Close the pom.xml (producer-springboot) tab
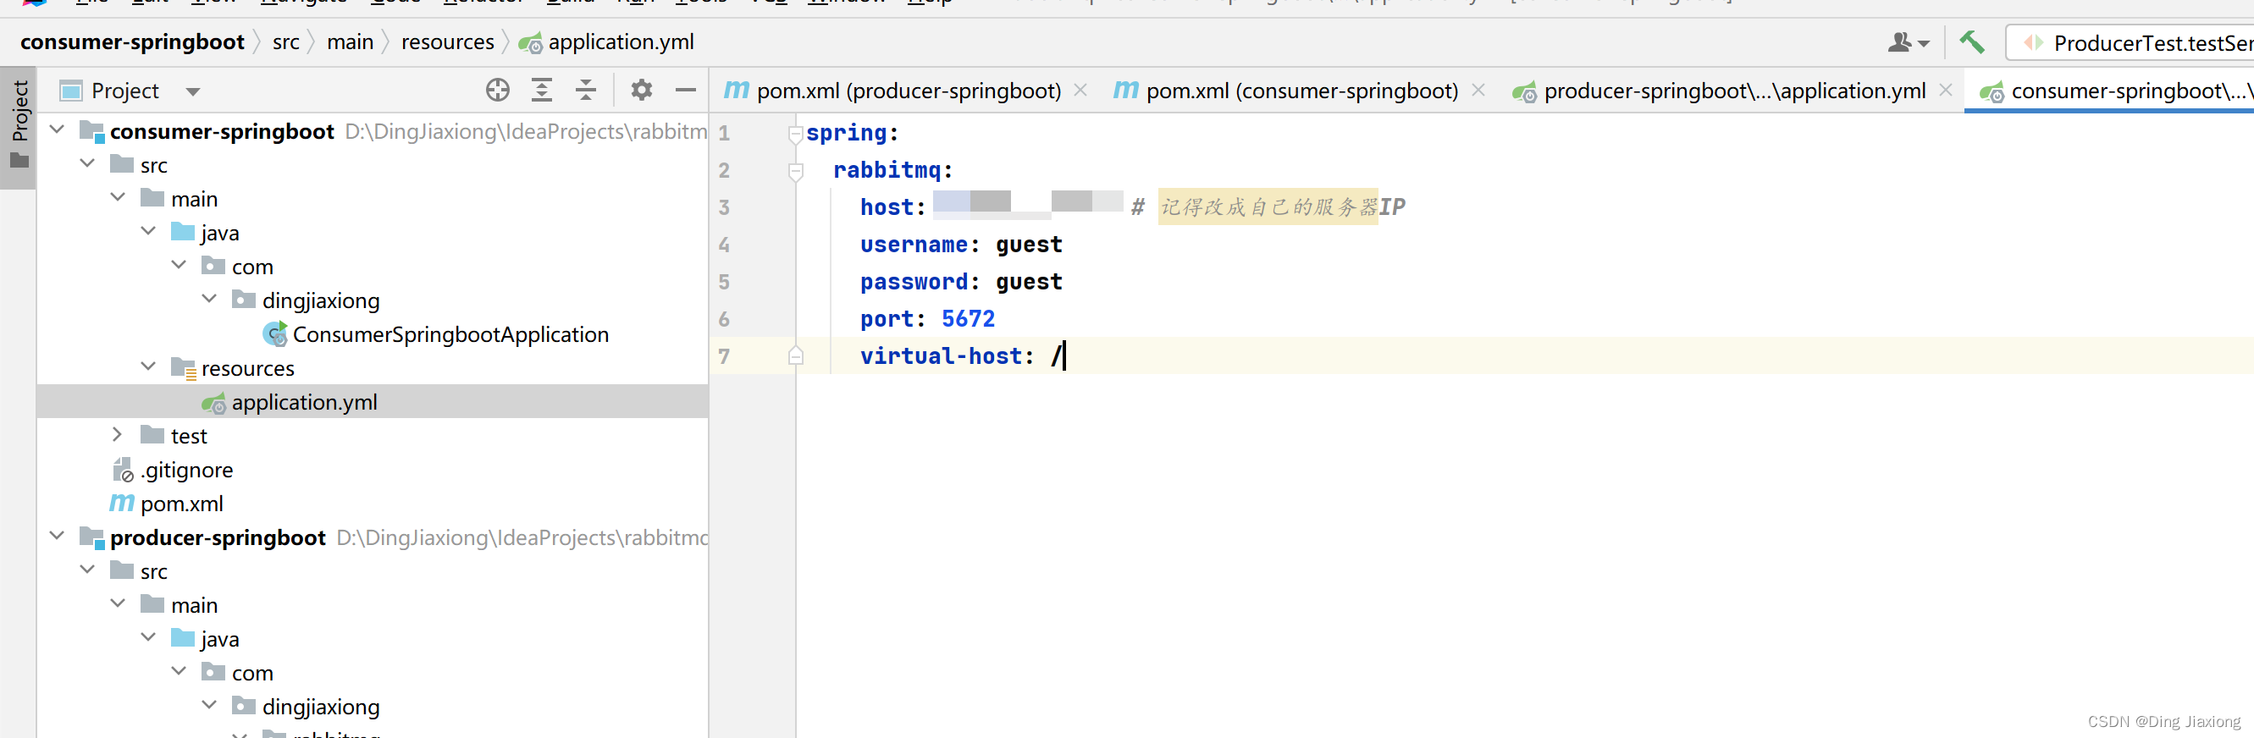 coord(1080,90)
